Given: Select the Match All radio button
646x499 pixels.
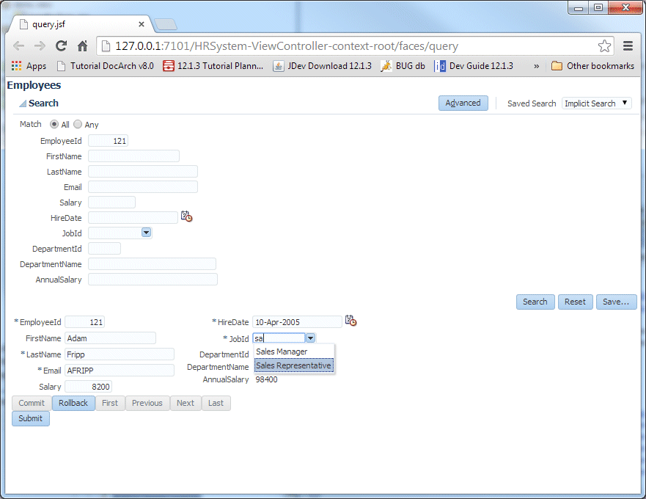Looking at the screenshot, I should coord(54,124).
